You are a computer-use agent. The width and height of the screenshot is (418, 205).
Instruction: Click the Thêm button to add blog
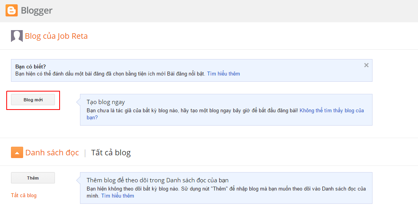click(33, 178)
